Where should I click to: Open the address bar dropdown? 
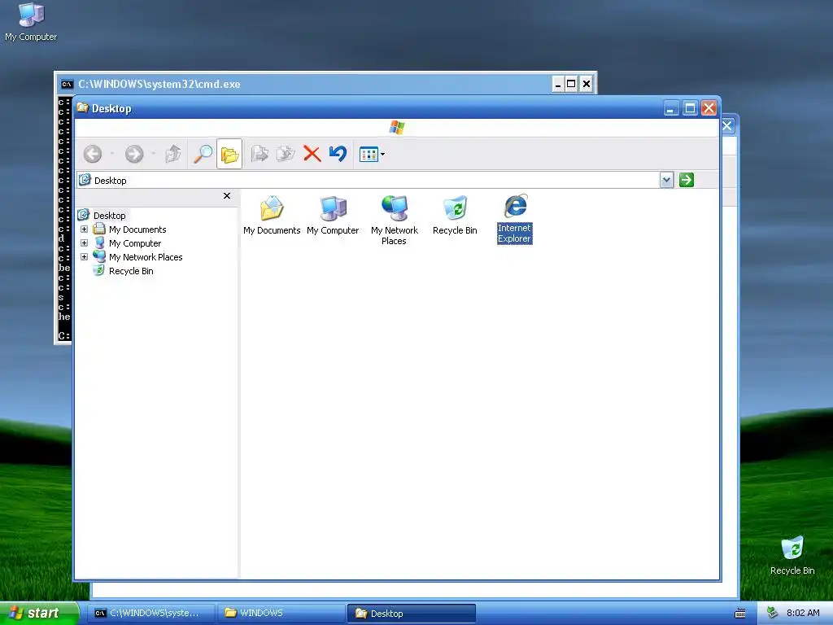(x=667, y=180)
